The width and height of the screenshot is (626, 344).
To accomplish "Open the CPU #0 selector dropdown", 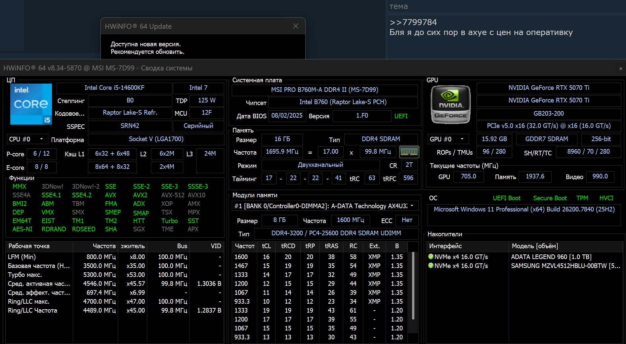I will (27, 139).
